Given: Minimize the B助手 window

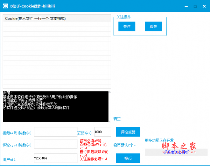Looking at the screenshot, I should coord(186,6).
